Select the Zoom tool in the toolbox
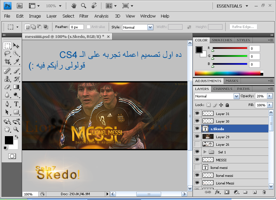The height and width of the screenshot is (200, 276). point(16,130)
